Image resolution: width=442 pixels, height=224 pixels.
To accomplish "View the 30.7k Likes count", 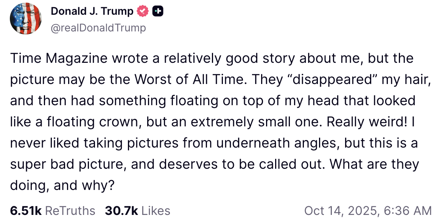I will [121, 211].
